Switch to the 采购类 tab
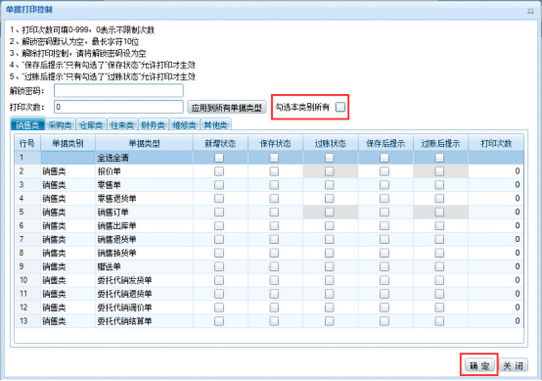This screenshot has width=542, height=381. 60,125
